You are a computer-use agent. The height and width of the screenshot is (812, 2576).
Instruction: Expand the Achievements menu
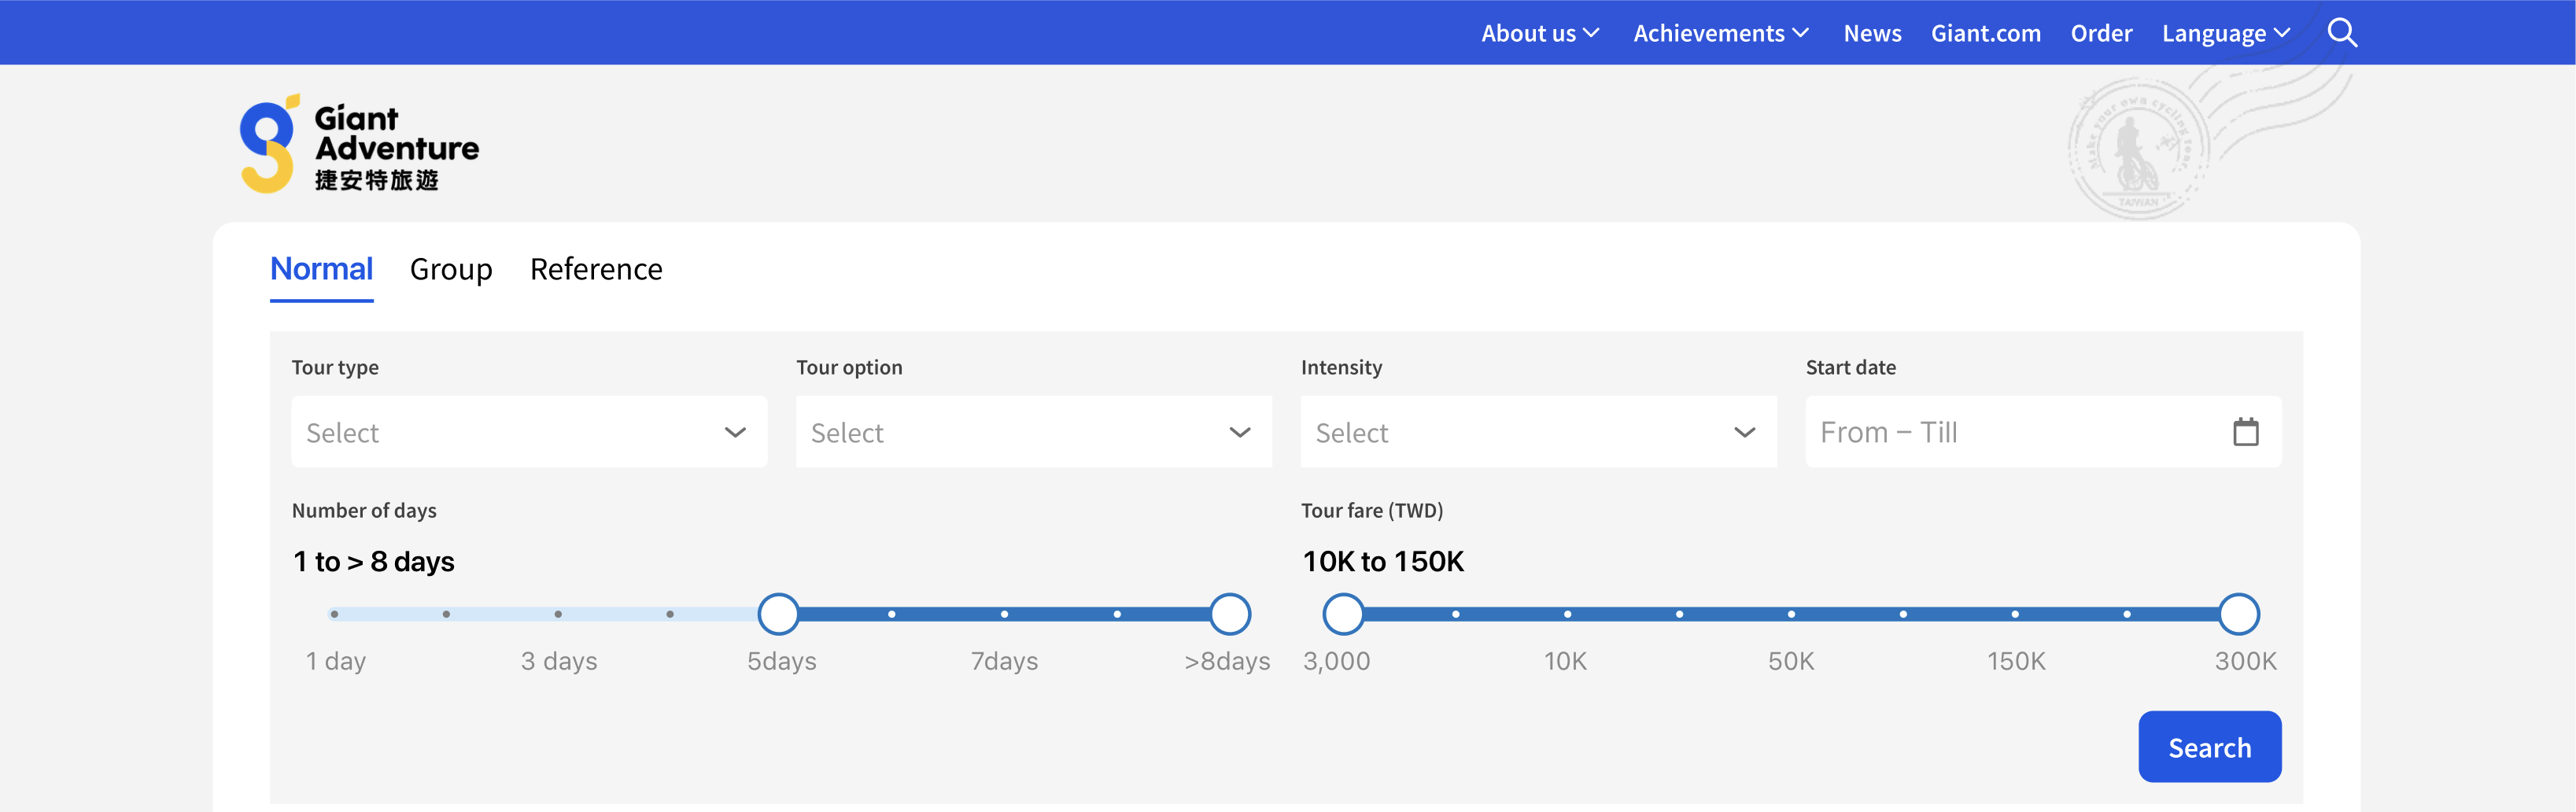point(1720,33)
